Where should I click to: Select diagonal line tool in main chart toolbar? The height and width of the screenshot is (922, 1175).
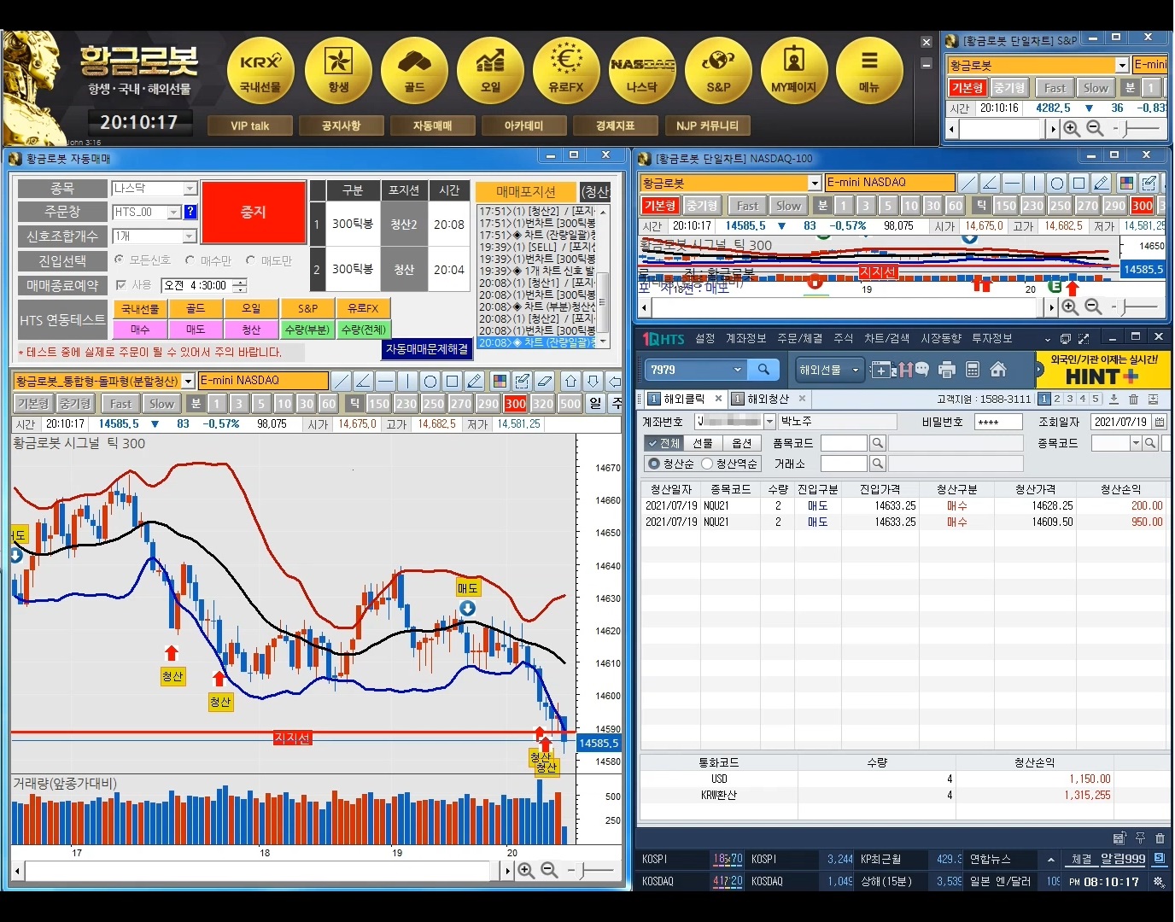342,381
